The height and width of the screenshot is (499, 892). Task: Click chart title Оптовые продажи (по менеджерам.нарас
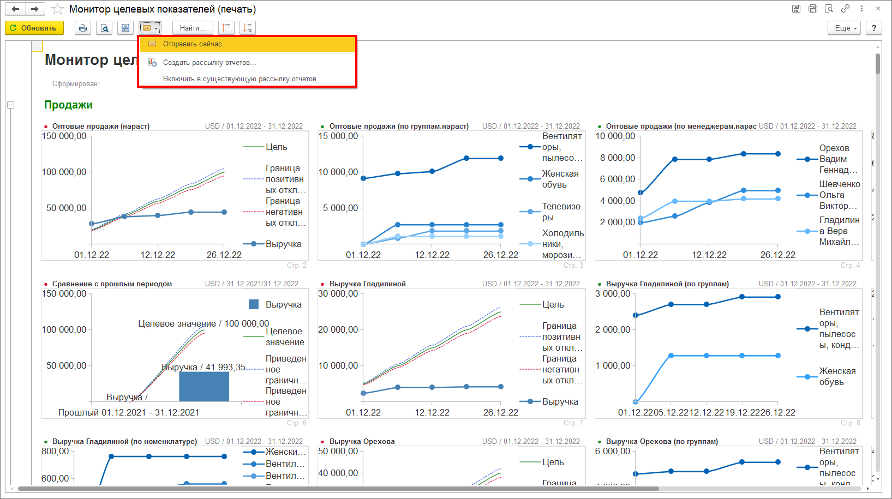click(681, 126)
